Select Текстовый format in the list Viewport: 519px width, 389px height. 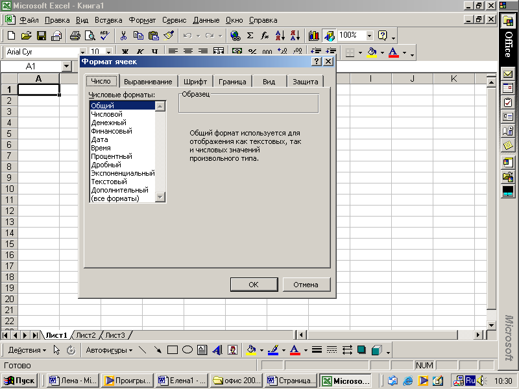tap(123, 182)
